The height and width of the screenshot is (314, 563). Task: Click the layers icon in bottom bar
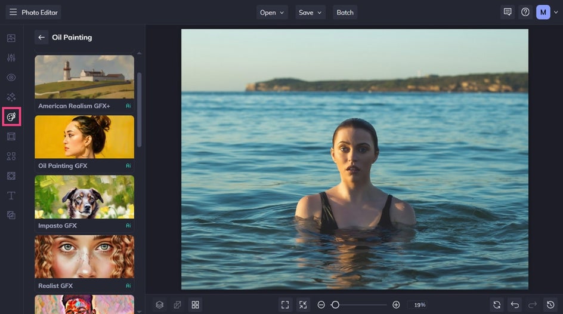pyautogui.click(x=160, y=304)
